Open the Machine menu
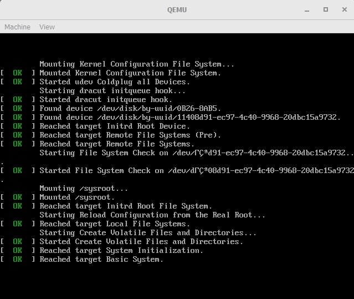 (x=17, y=27)
